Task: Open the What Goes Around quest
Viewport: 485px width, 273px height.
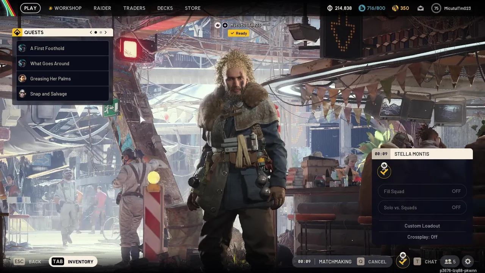Action: [63, 63]
